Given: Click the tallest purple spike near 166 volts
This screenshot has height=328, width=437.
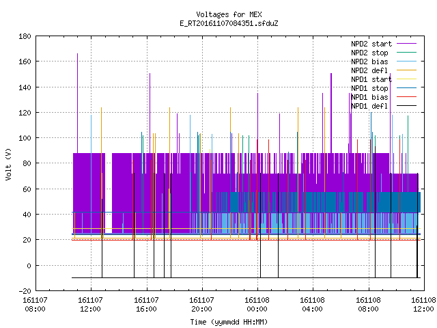Looking at the screenshot, I should (77, 102).
